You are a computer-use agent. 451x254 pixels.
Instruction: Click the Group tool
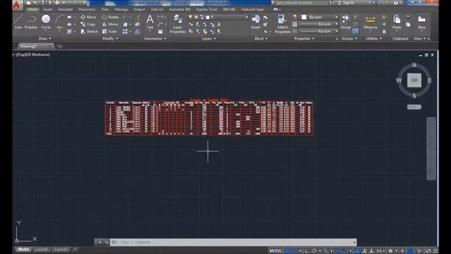[x=345, y=22]
